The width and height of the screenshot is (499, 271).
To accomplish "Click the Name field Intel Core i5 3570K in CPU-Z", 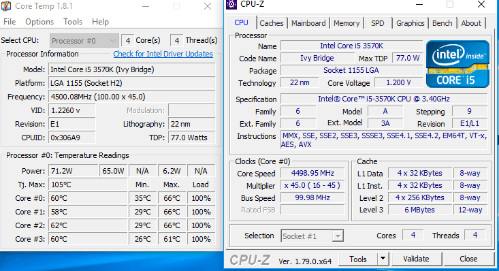I will (x=351, y=46).
